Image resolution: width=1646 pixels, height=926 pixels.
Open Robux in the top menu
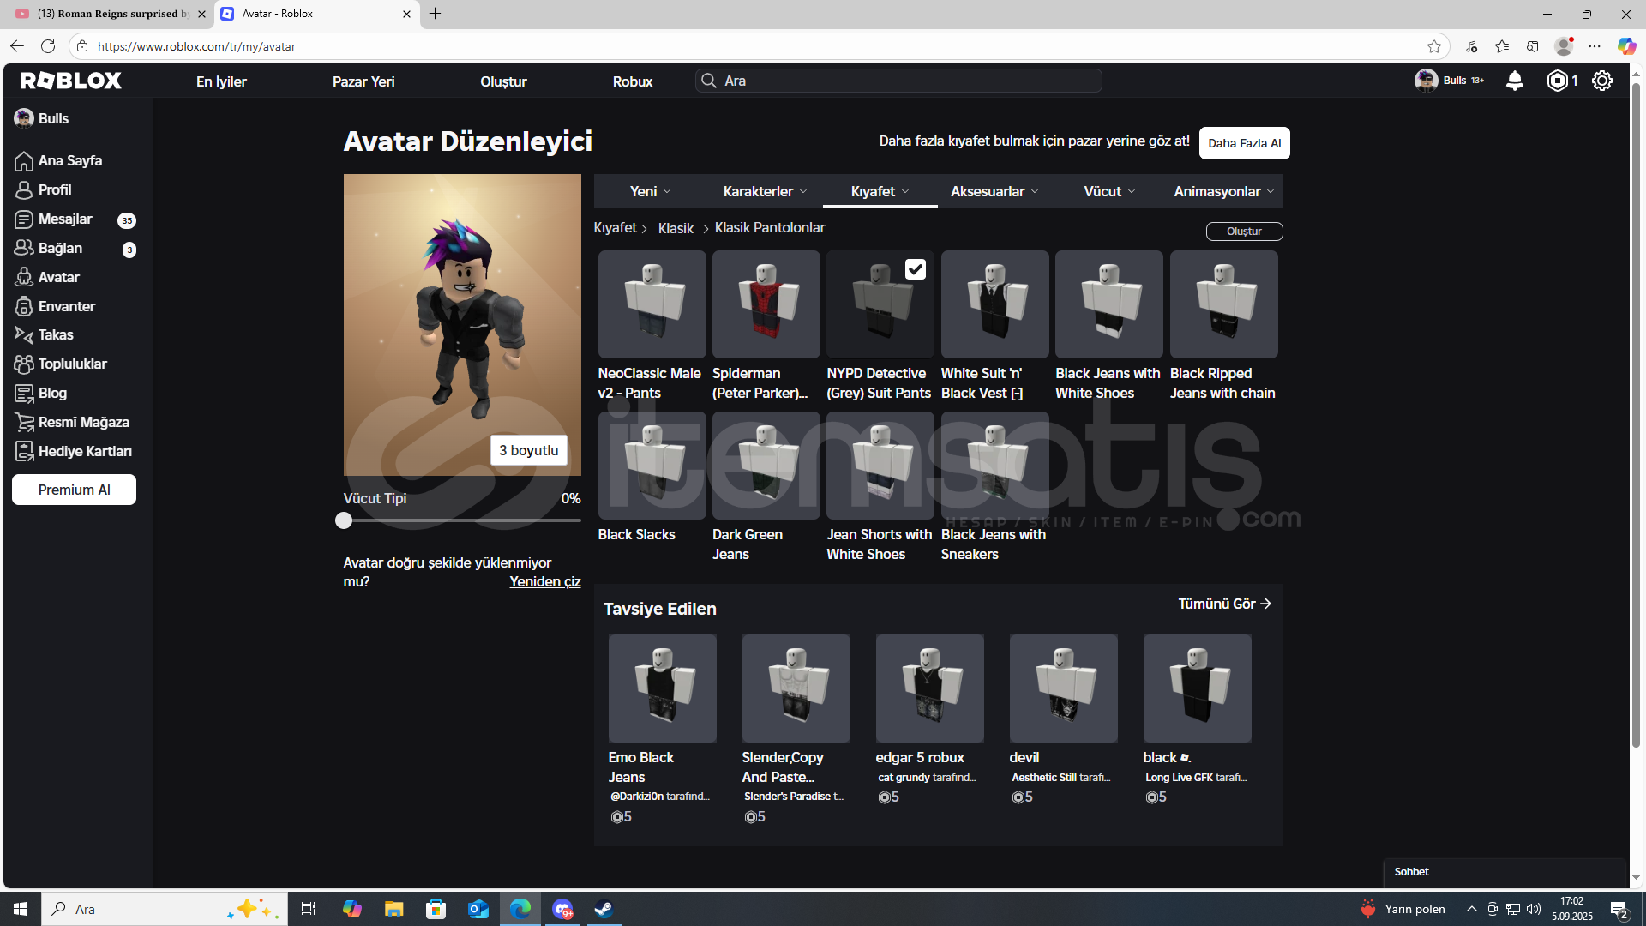coord(633,81)
